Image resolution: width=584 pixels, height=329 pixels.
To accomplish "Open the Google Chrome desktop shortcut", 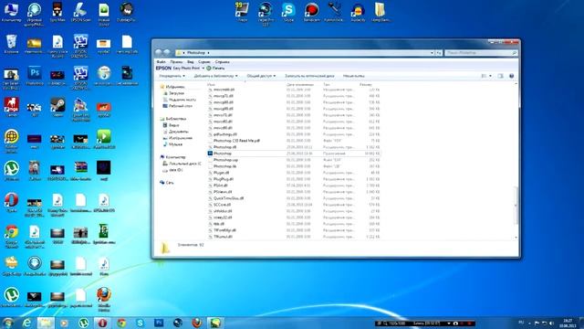I will (x=11, y=236).
